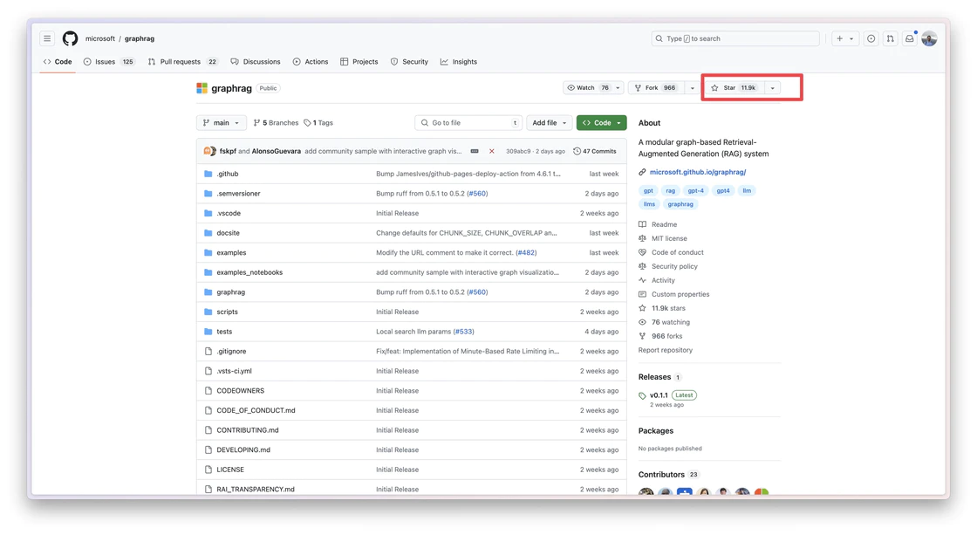Open the .gitignore file

click(231, 352)
